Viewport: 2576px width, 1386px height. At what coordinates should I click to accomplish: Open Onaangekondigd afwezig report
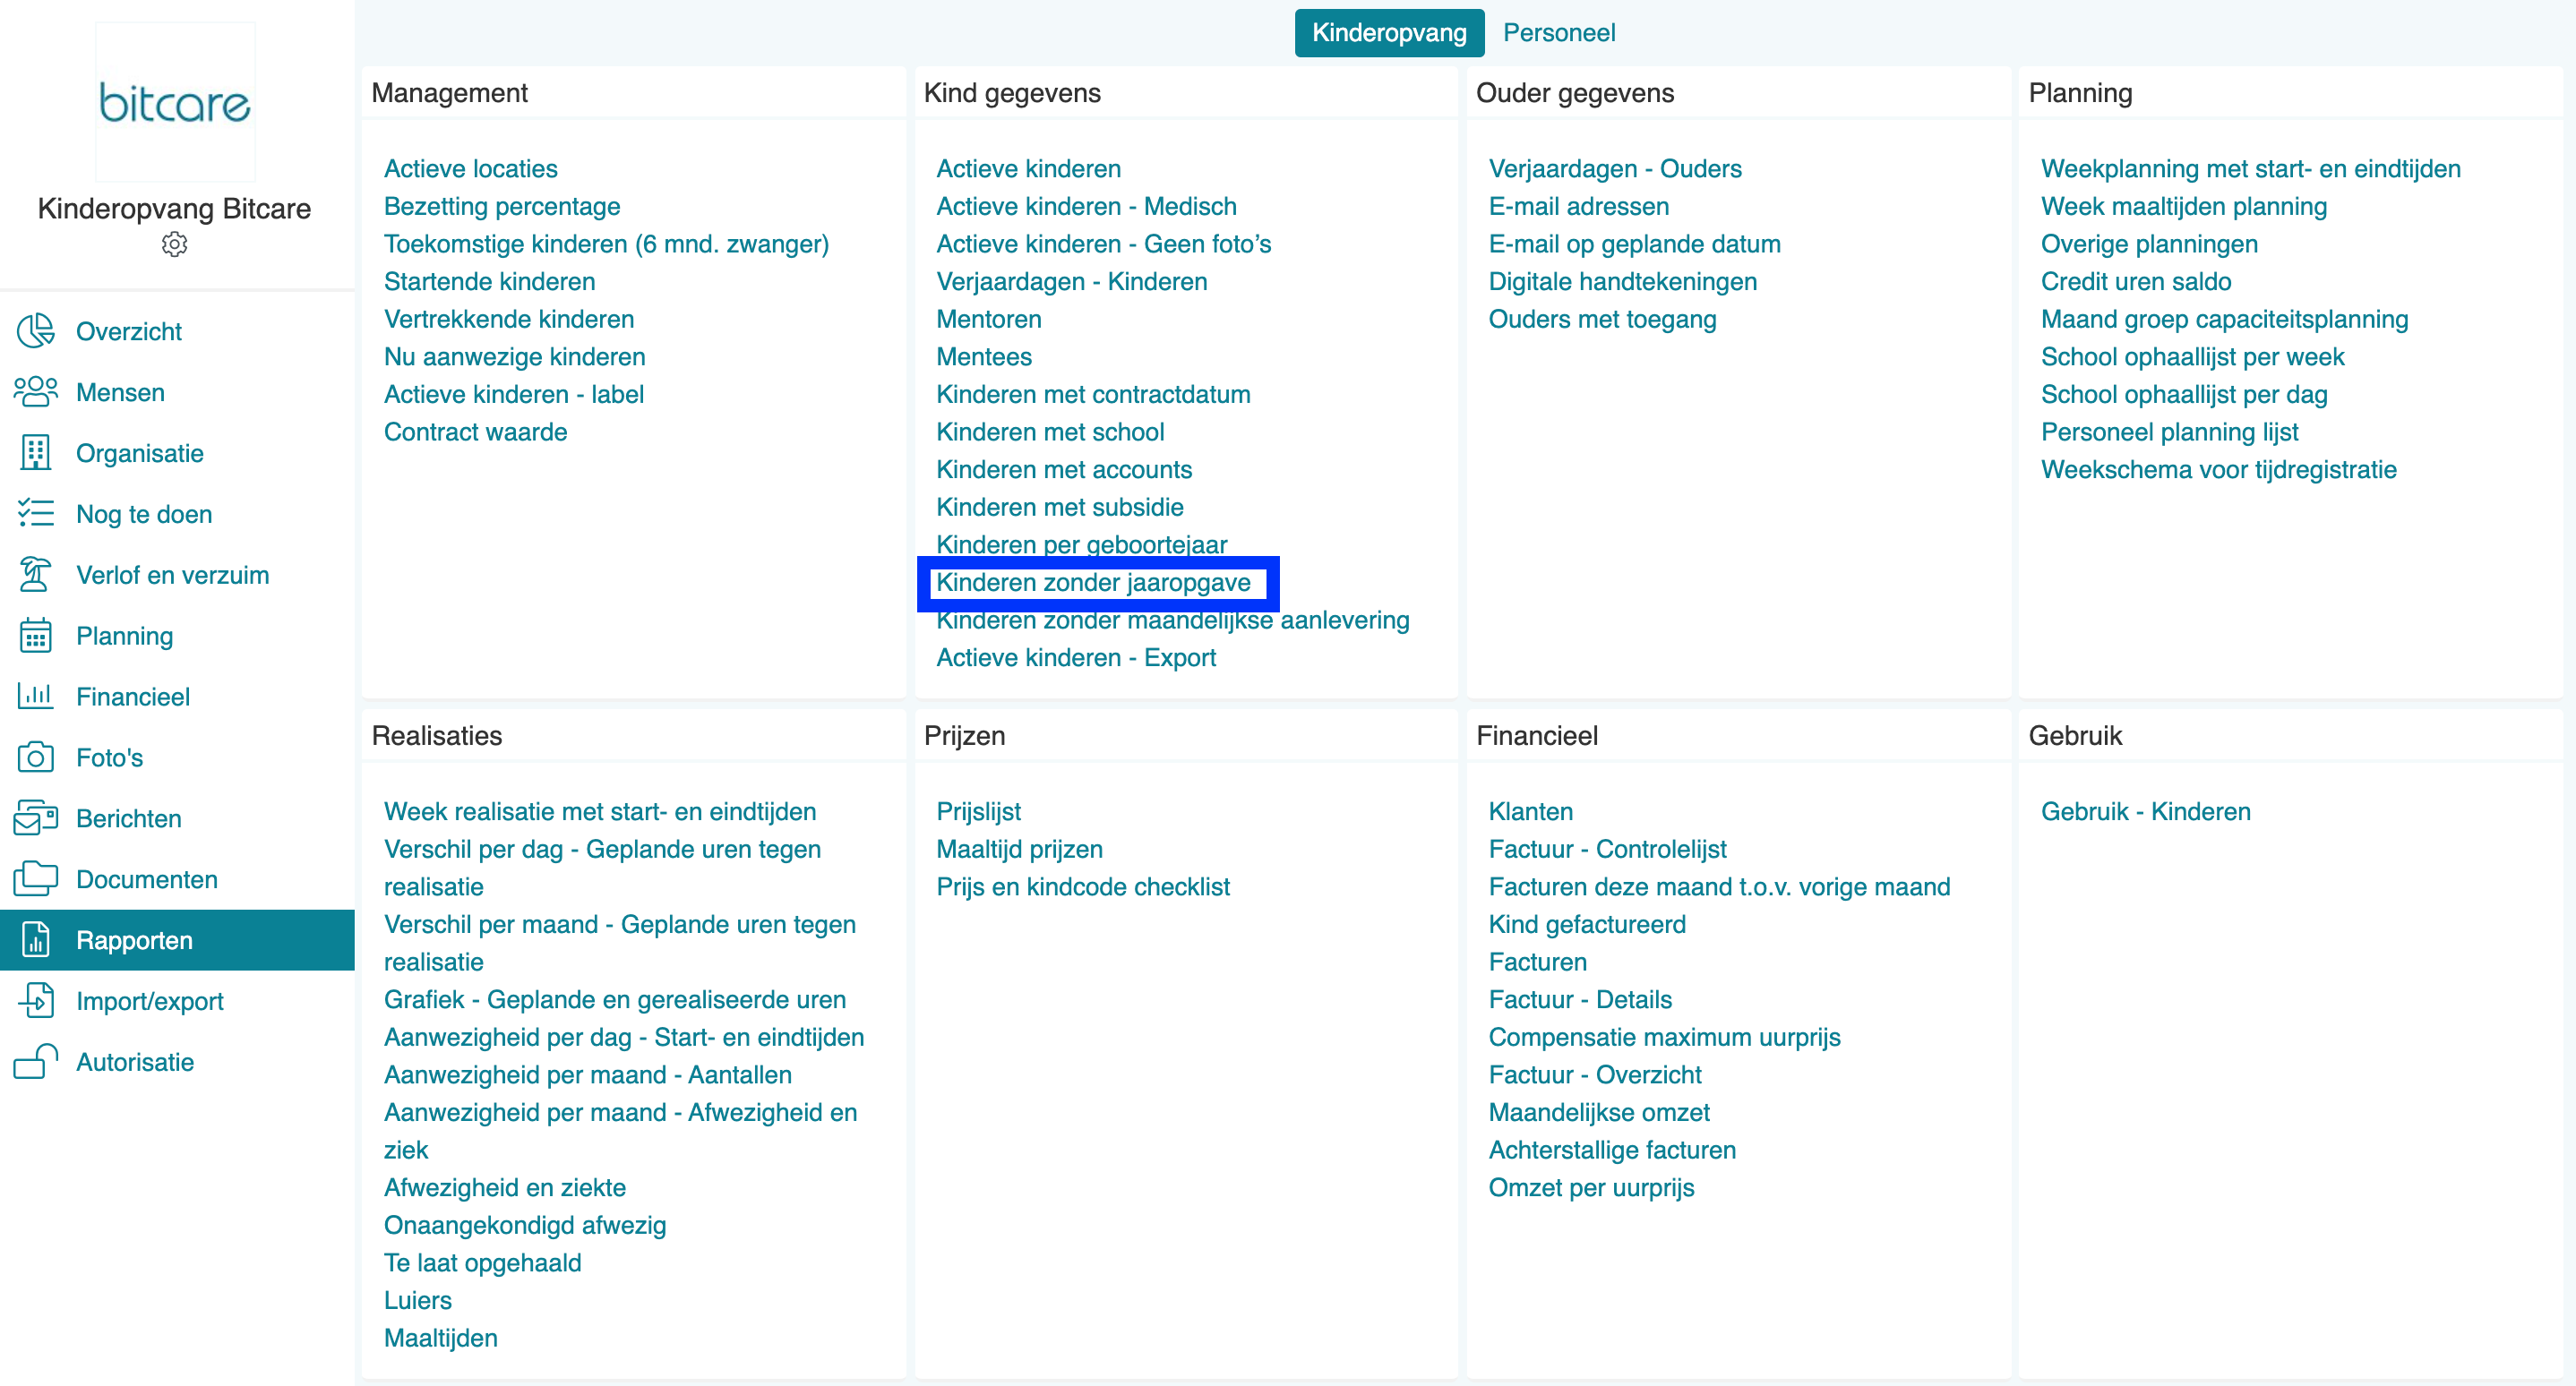[525, 1225]
